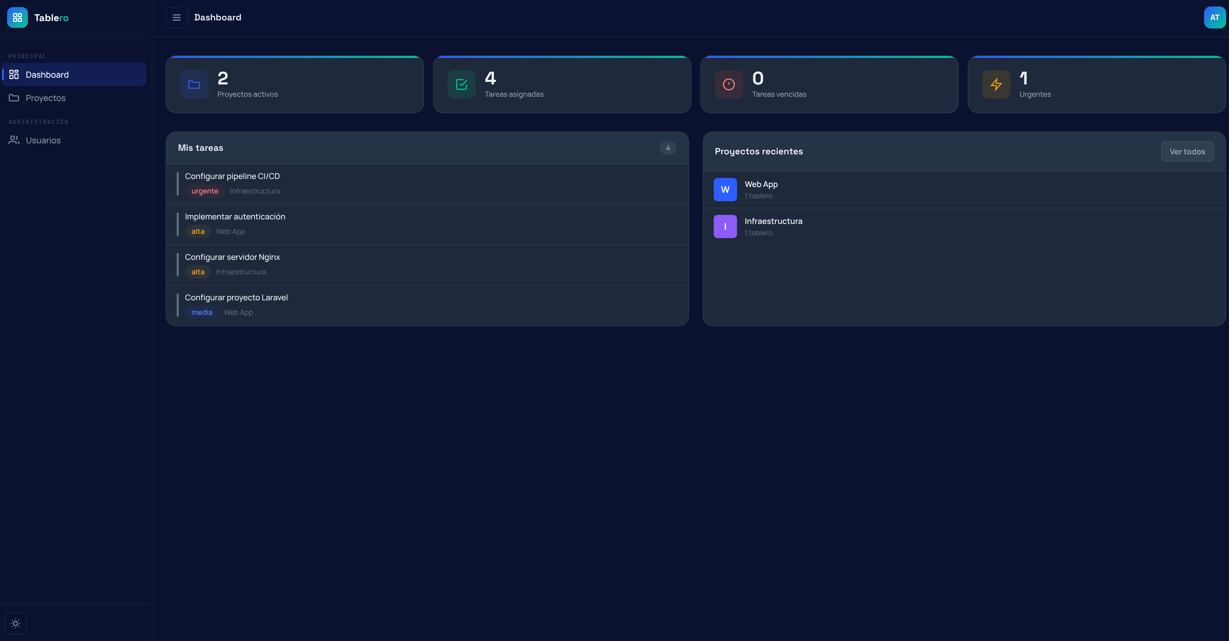1229x641 pixels.
Task: Click the number 0 on Tareas vencidas card
Action: (758, 78)
